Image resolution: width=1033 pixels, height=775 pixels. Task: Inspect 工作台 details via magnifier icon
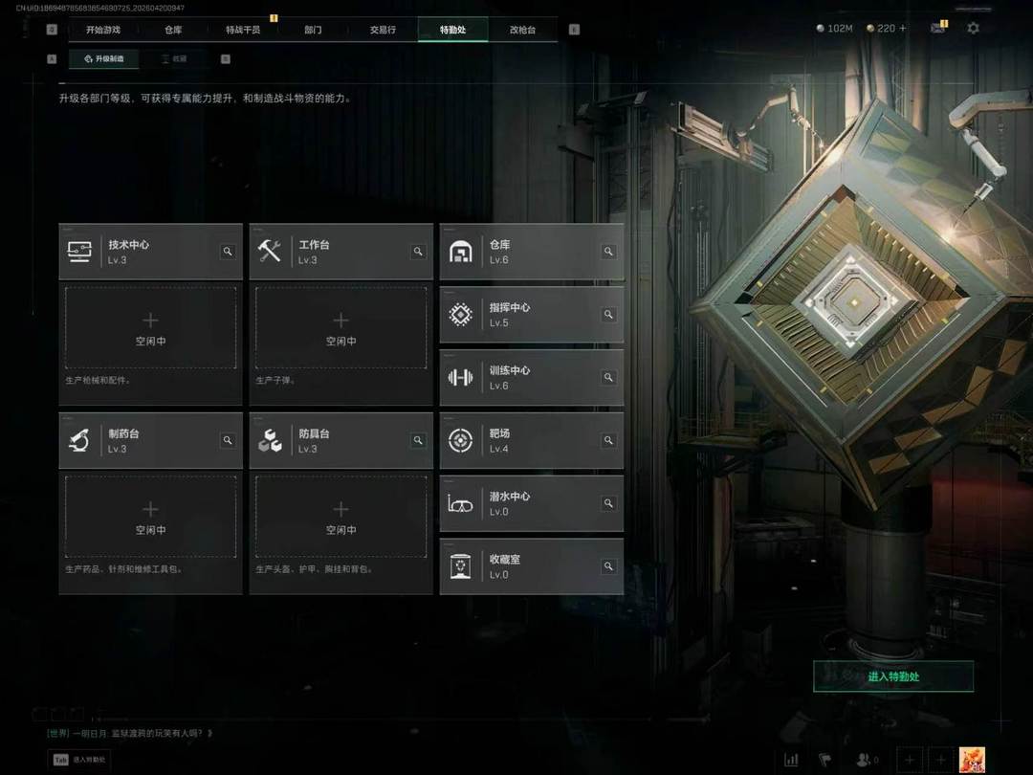[418, 252]
